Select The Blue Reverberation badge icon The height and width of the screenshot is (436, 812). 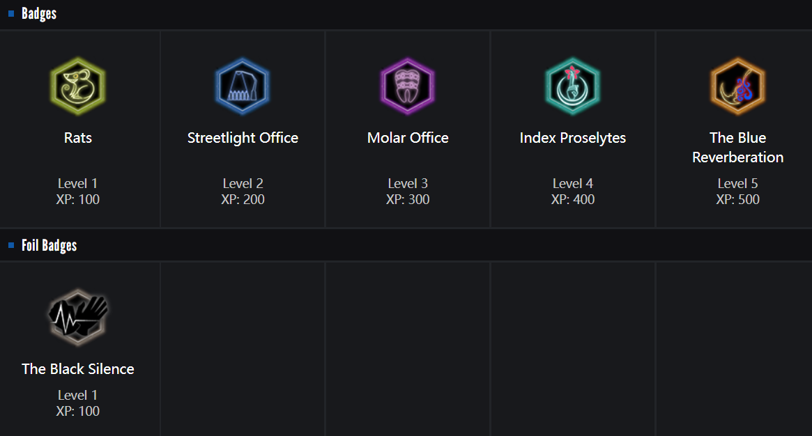737,86
